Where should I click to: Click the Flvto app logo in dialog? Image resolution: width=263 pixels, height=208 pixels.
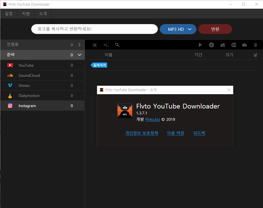click(x=125, y=111)
